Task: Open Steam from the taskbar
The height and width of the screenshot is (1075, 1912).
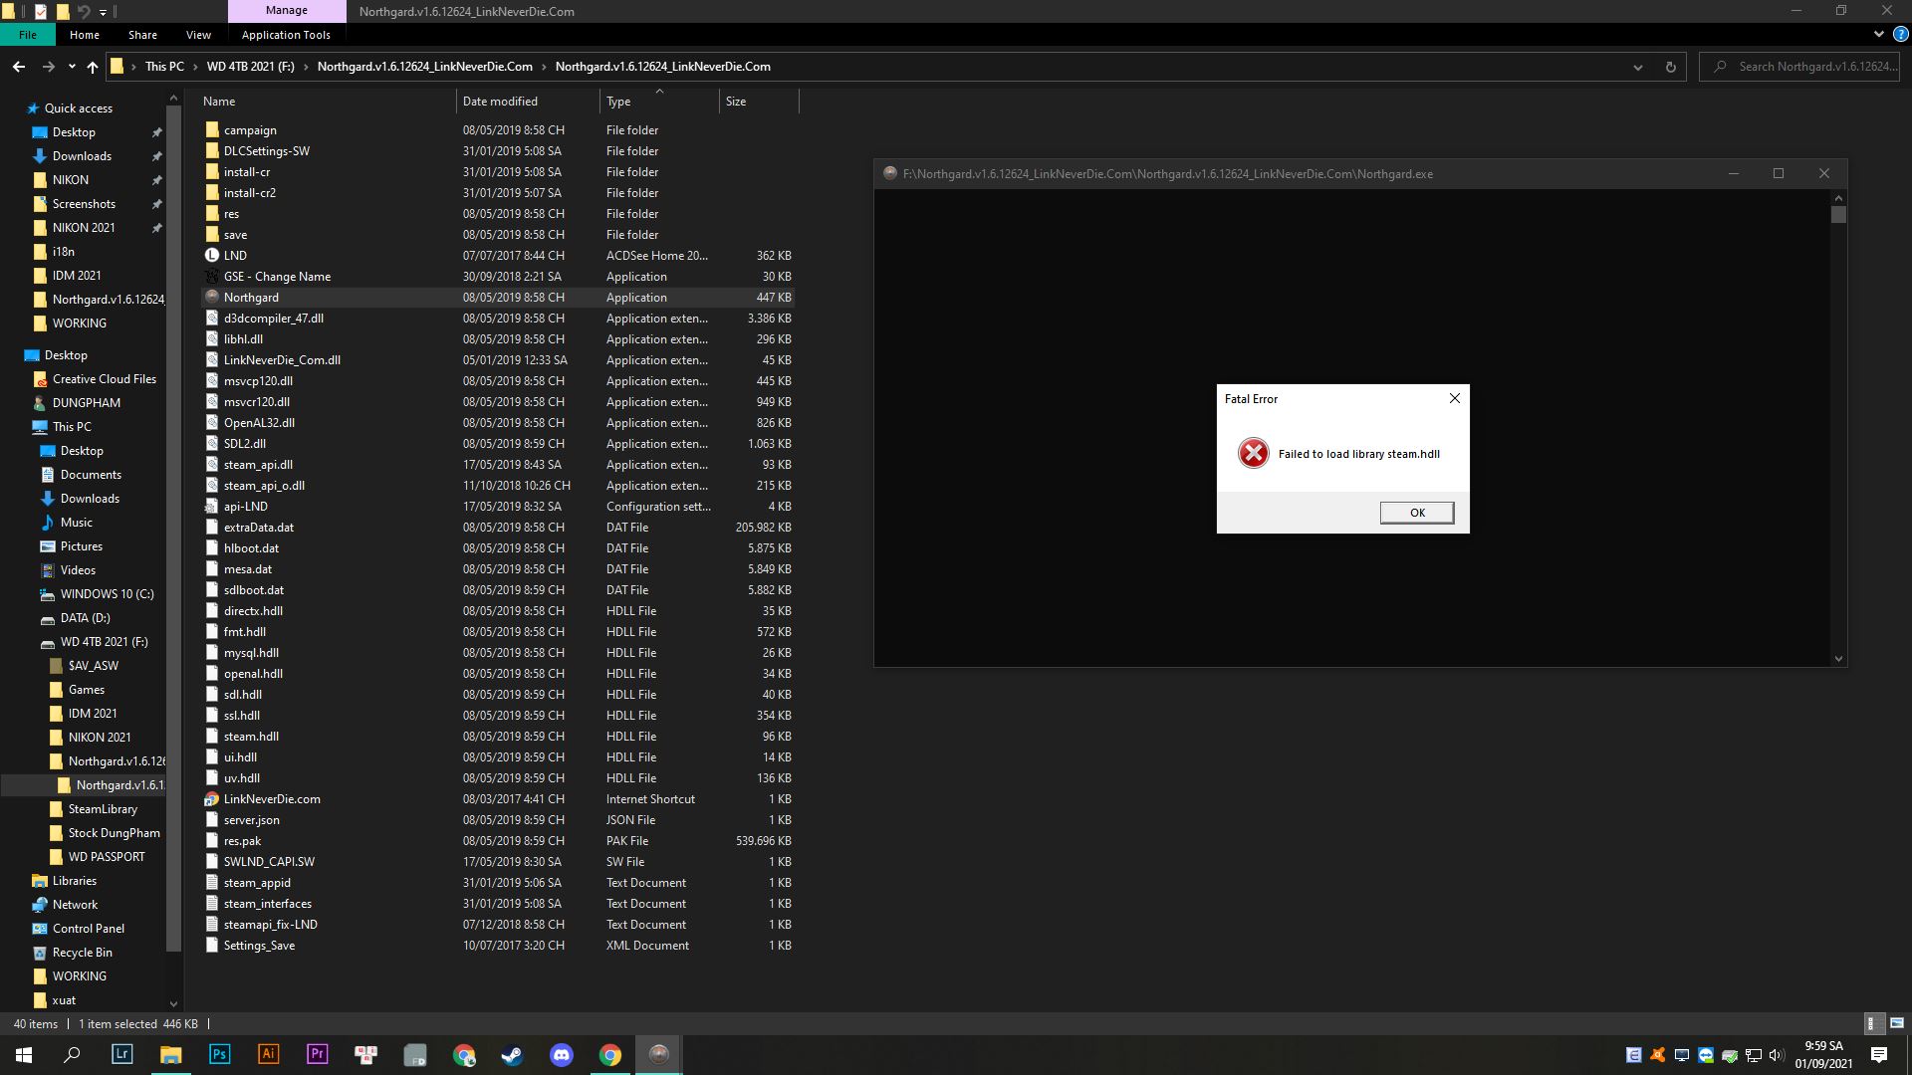Action: point(512,1054)
